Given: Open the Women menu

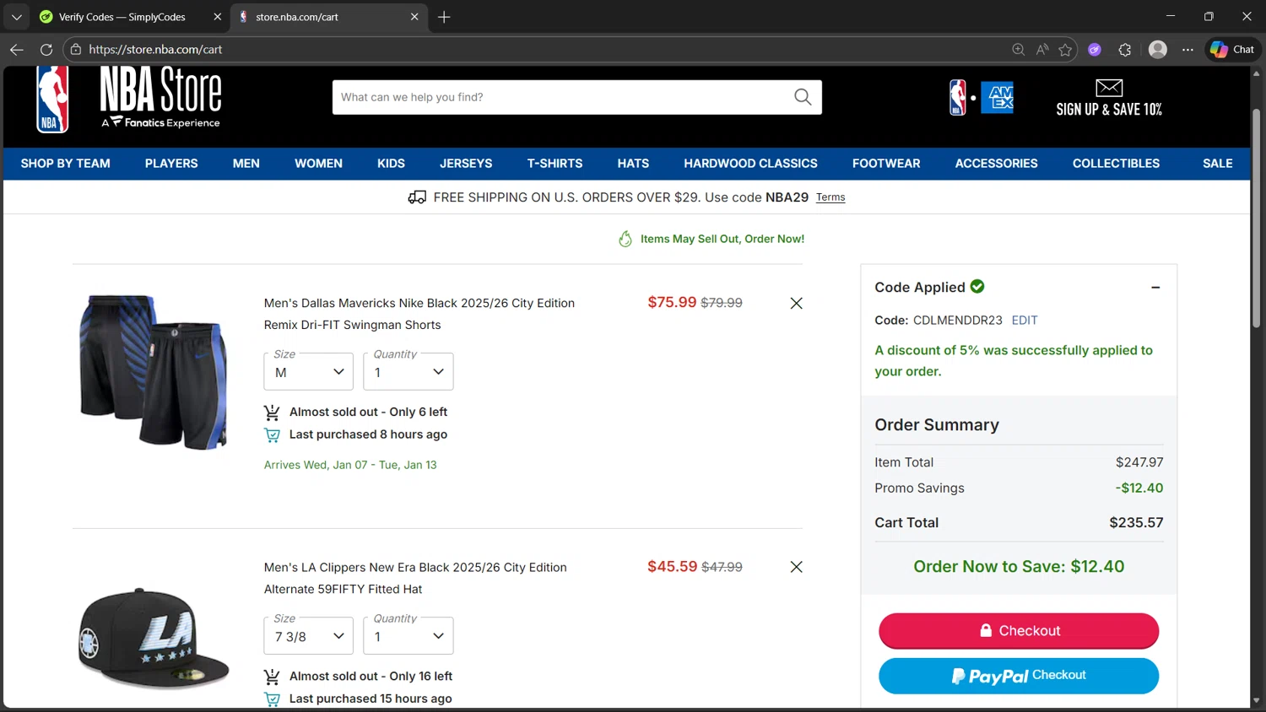Looking at the screenshot, I should pos(318,164).
